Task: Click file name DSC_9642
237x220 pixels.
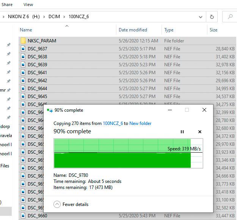Action: pos(37,80)
